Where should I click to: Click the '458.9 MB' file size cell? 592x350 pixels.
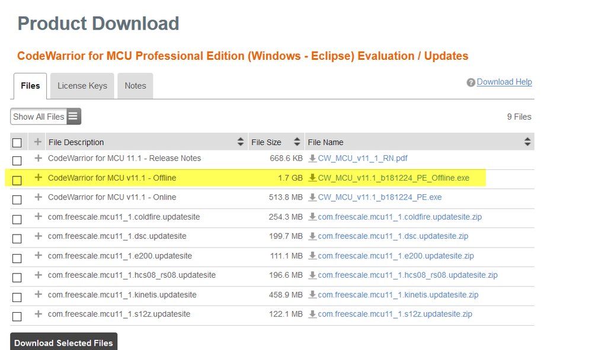(x=286, y=294)
